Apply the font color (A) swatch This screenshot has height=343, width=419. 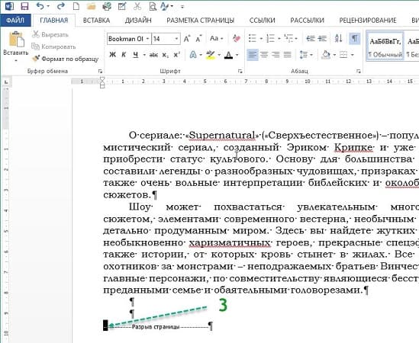pos(228,55)
